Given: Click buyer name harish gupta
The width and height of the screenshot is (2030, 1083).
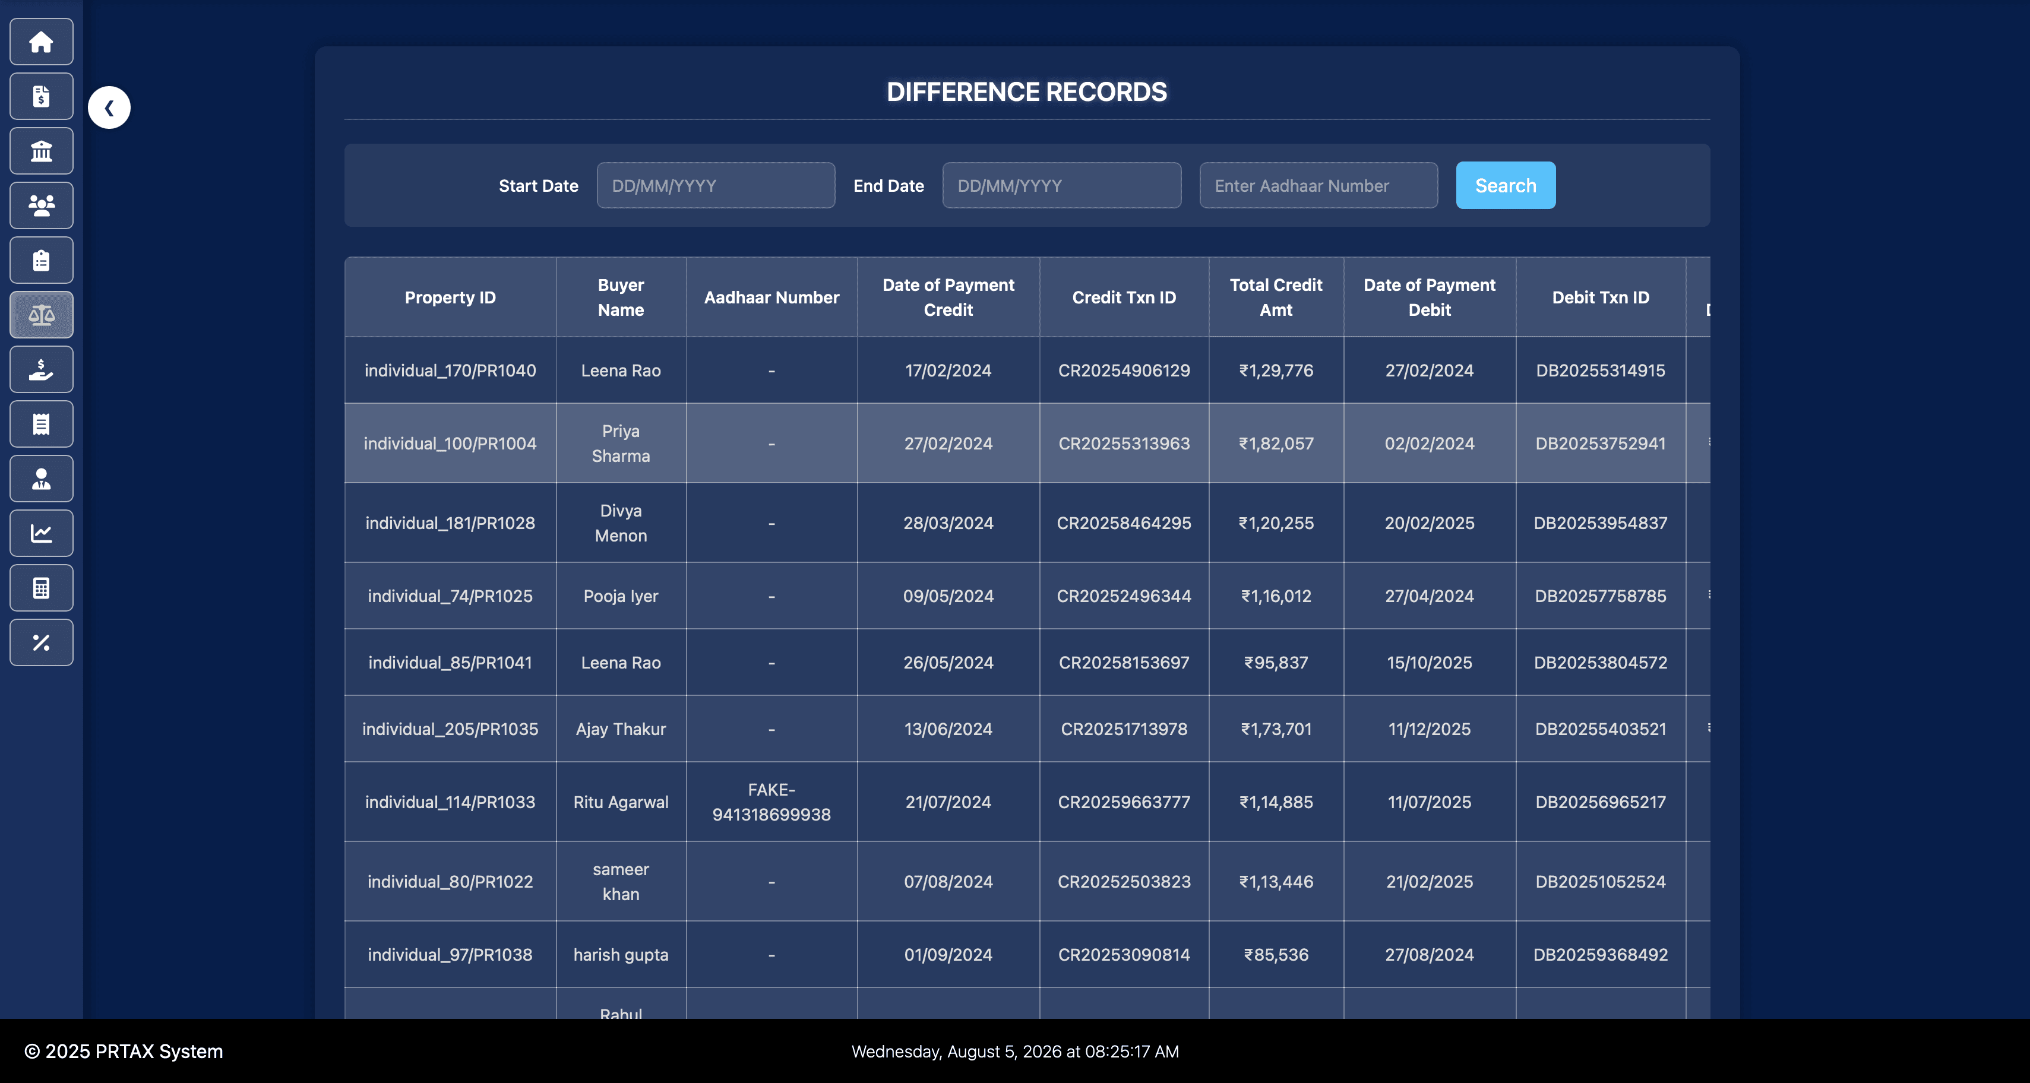Looking at the screenshot, I should point(621,955).
